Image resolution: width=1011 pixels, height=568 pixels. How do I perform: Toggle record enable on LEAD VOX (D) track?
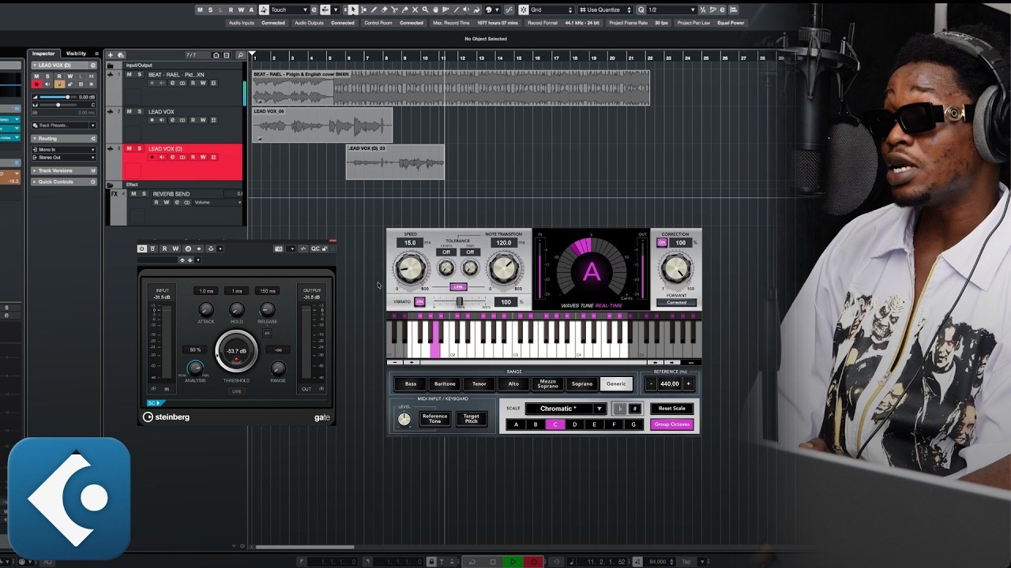(x=152, y=157)
